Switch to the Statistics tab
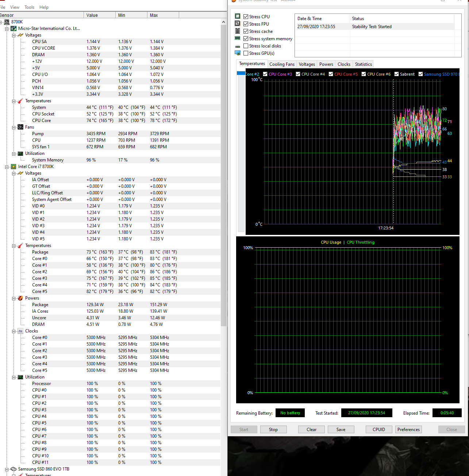The width and height of the screenshot is (469, 476). coord(363,64)
